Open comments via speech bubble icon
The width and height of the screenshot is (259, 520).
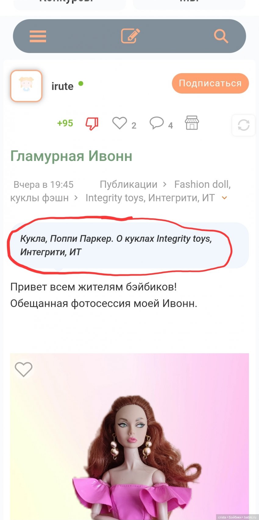(157, 123)
